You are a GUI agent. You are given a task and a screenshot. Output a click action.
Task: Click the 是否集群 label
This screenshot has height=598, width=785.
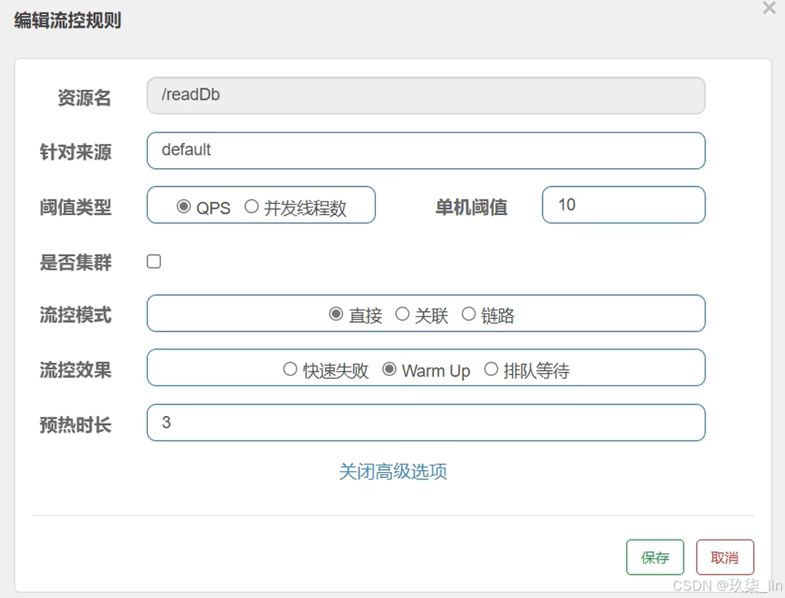point(76,262)
